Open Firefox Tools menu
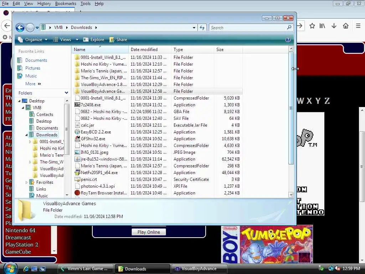 [86, 4]
